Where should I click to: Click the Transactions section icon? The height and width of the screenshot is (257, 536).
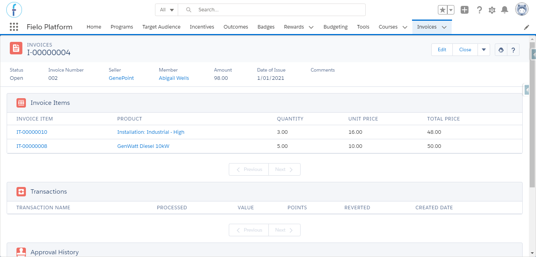[21, 192]
